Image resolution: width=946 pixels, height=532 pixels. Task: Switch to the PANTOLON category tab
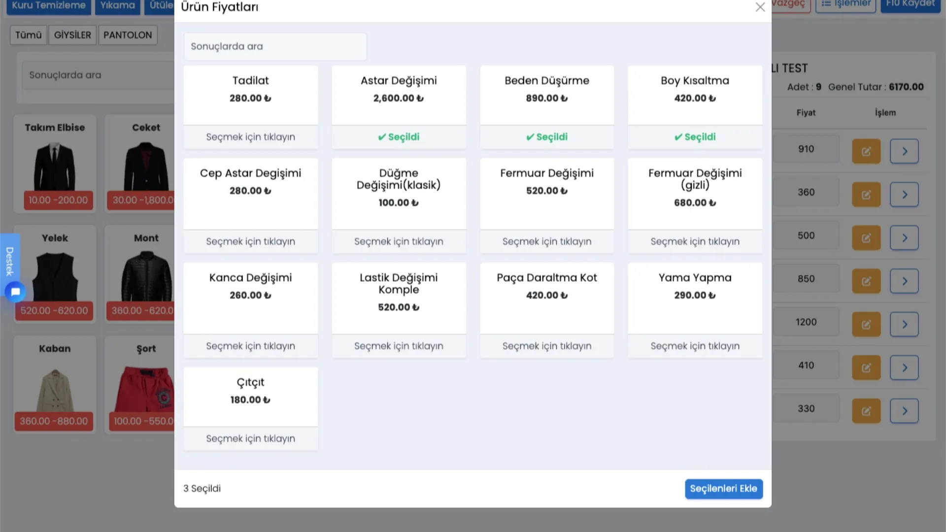(128, 35)
